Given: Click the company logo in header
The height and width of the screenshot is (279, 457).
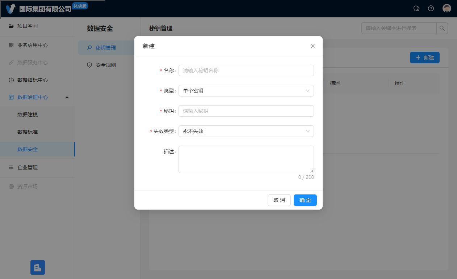Looking at the screenshot, I should pos(11,9).
